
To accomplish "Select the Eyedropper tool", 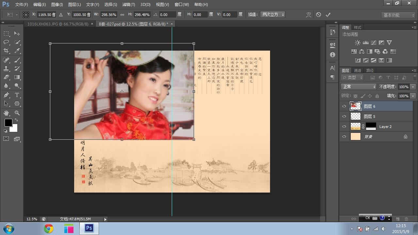I will (17, 51).
